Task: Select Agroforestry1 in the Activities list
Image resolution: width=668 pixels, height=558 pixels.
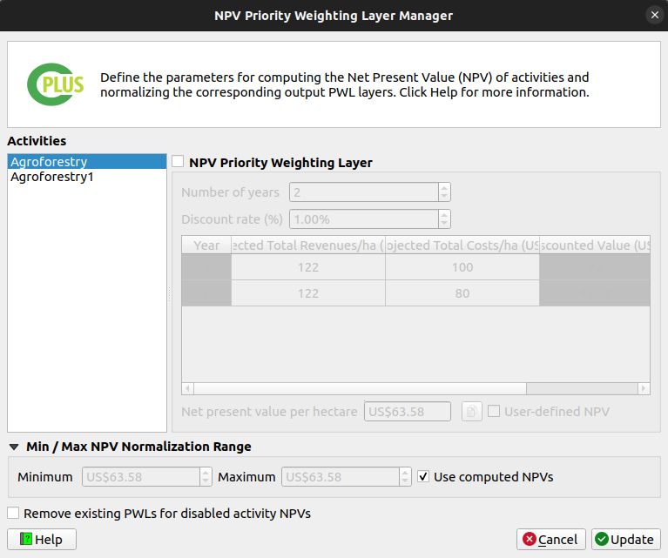Action: click(x=87, y=177)
